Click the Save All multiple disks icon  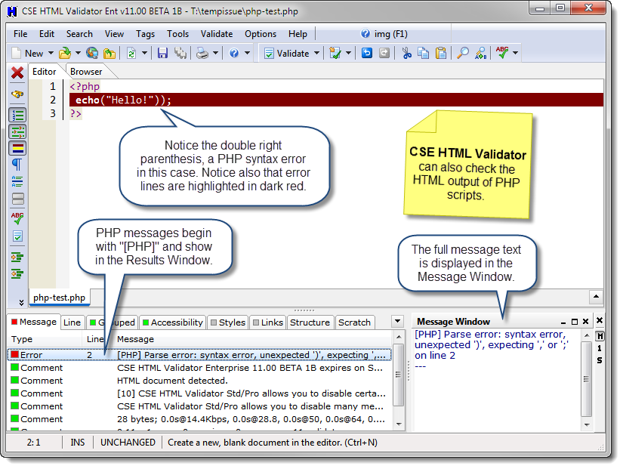point(180,54)
